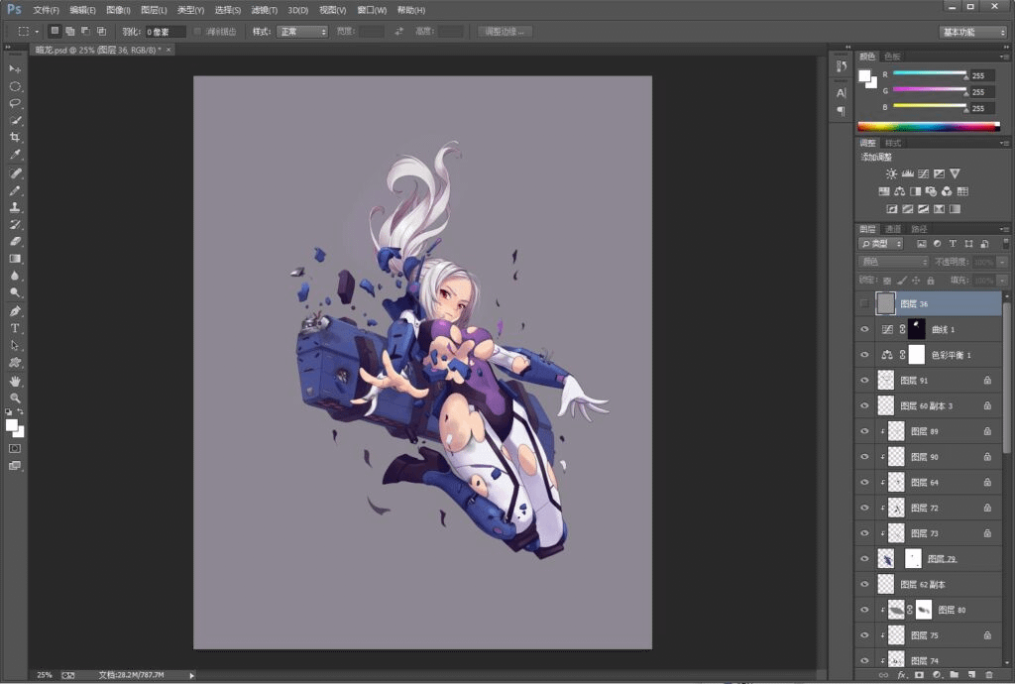The height and width of the screenshot is (684, 1015).
Task: Click the new selection mode button
Action: coord(56,31)
